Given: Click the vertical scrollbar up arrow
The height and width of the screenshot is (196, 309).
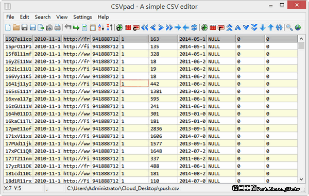Looking at the screenshot, I should click(x=301, y=39).
